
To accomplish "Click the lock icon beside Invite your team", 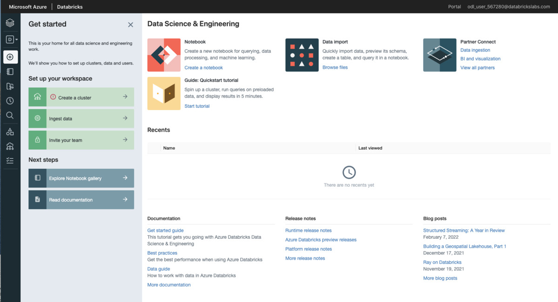I will click(x=37, y=140).
